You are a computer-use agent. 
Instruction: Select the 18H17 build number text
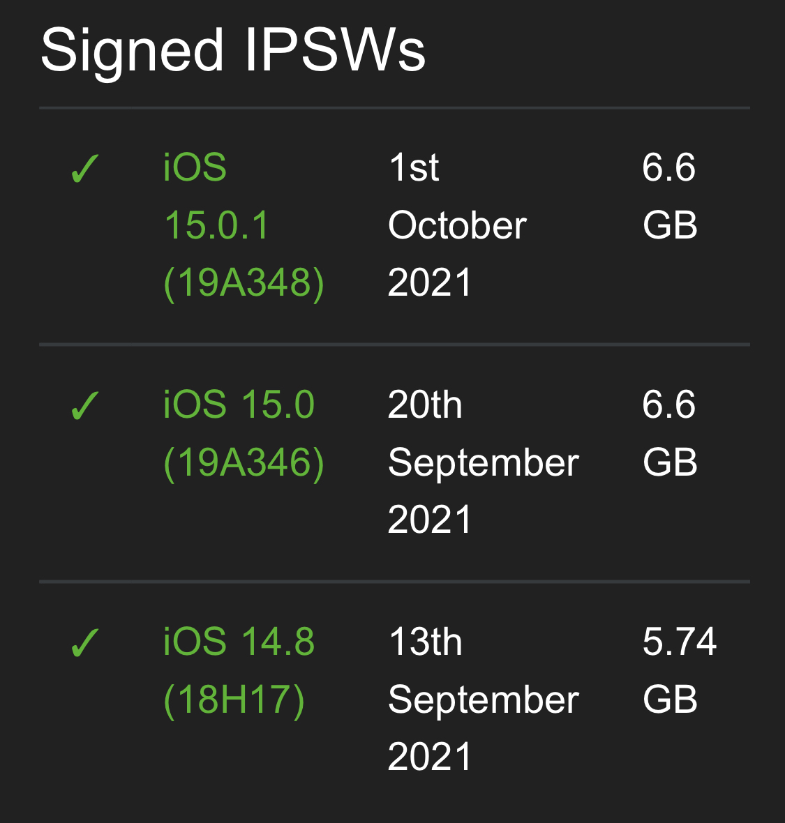tap(234, 700)
